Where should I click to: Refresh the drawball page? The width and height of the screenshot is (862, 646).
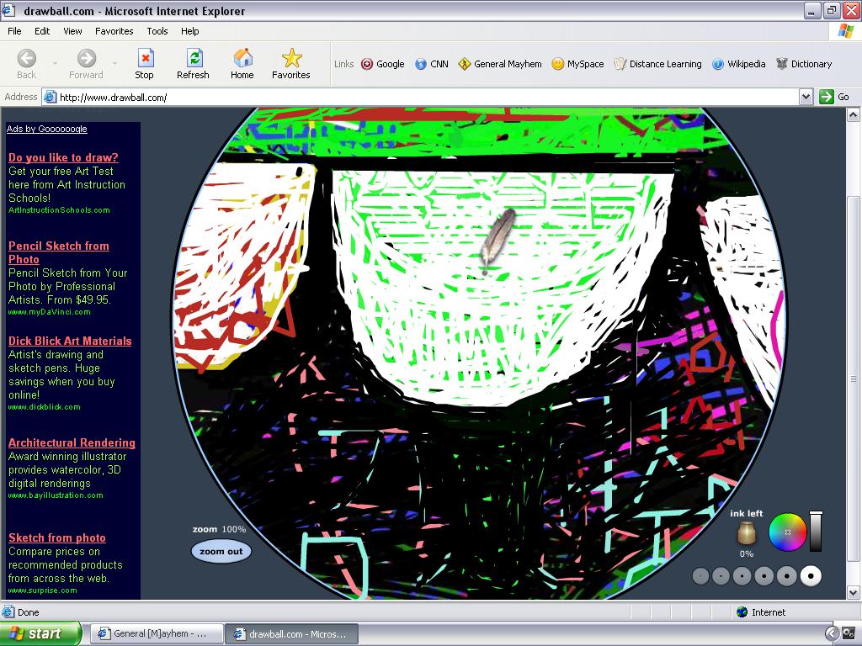point(193,64)
